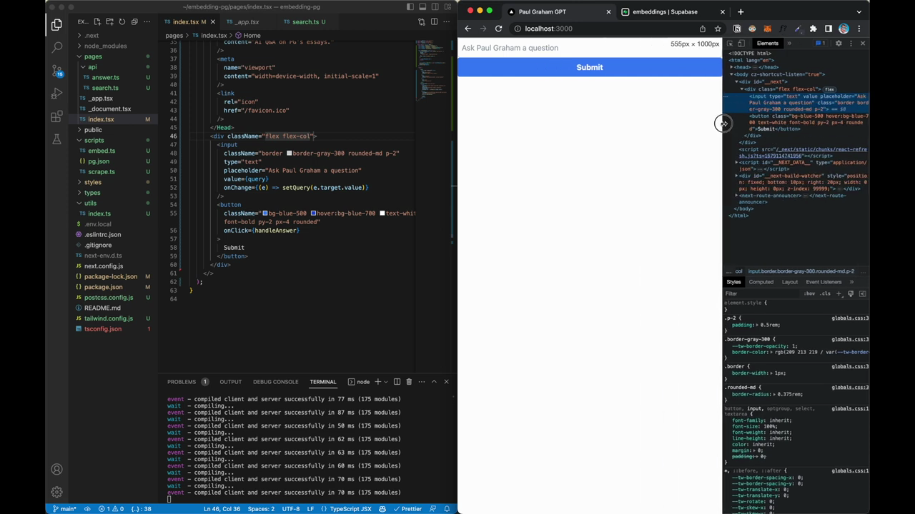Open the Event Listeners tab in DevTools
The height and width of the screenshot is (514, 915).
(823, 282)
